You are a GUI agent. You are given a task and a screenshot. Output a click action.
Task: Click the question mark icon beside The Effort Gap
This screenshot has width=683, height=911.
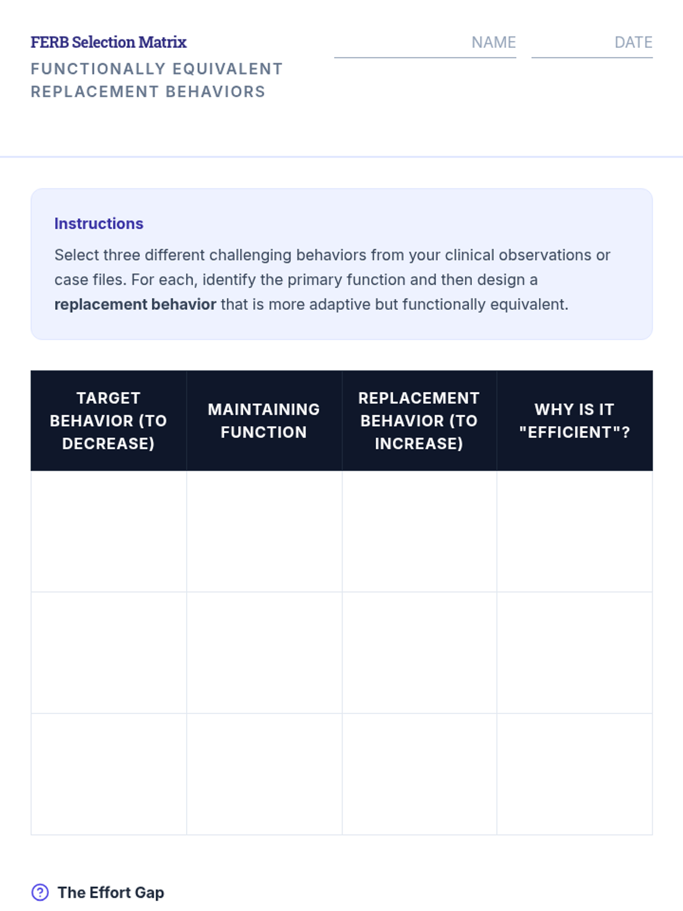(40, 892)
